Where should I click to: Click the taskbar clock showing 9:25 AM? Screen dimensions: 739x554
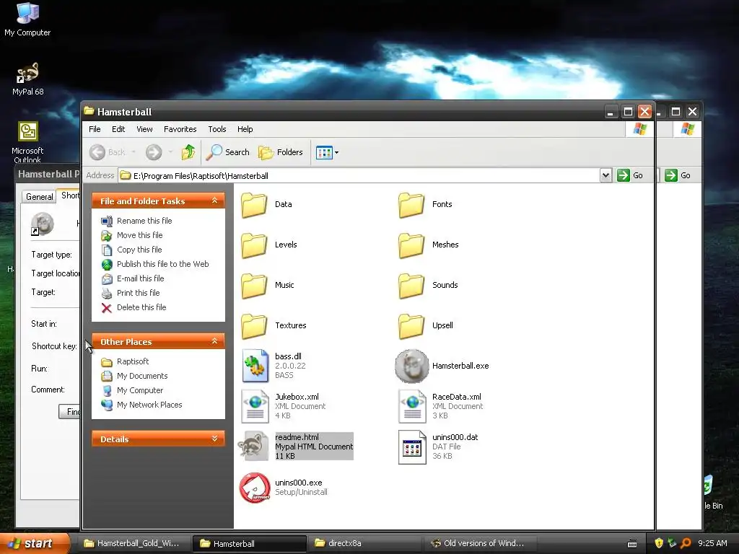(712, 543)
